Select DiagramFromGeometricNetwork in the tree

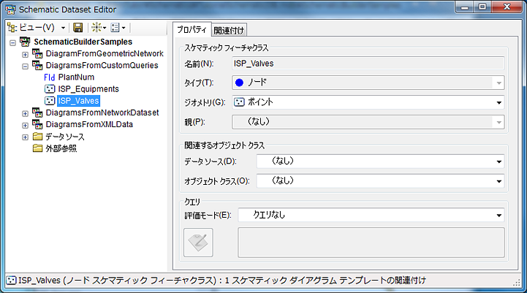[105, 54]
